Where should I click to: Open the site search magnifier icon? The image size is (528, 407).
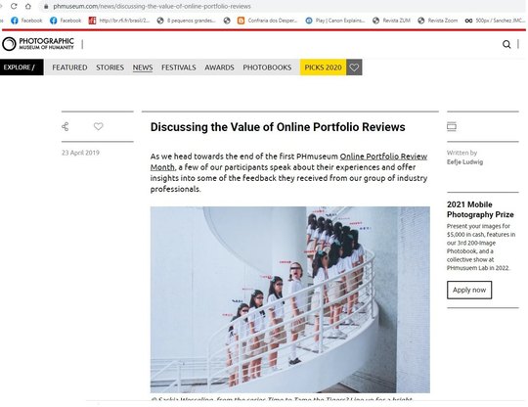pos(506,44)
